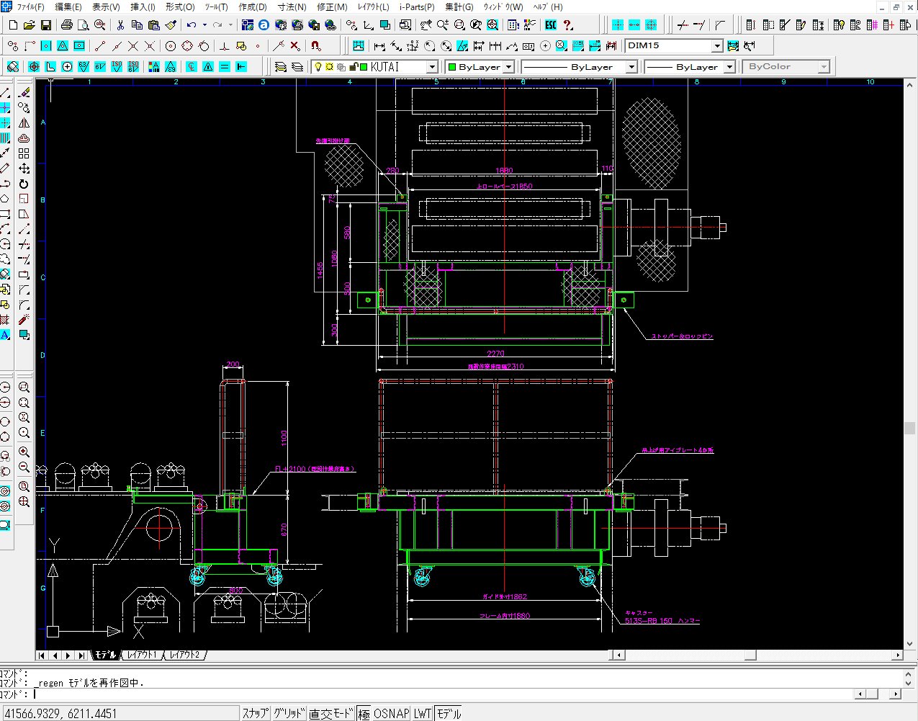Select the Cut scissors icon
The image size is (918, 721).
click(120, 25)
